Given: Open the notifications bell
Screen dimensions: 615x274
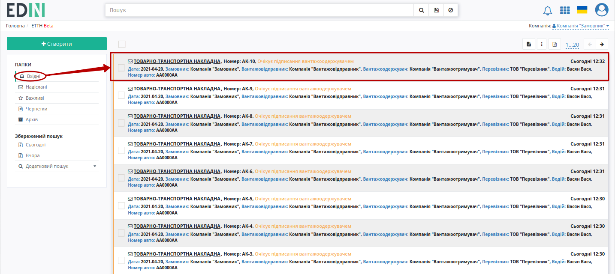Looking at the screenshot, I should (x=548, y=10).
